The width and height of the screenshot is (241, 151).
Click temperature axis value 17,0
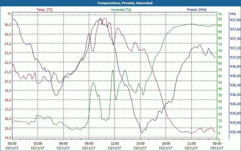(x=8, y=109)
